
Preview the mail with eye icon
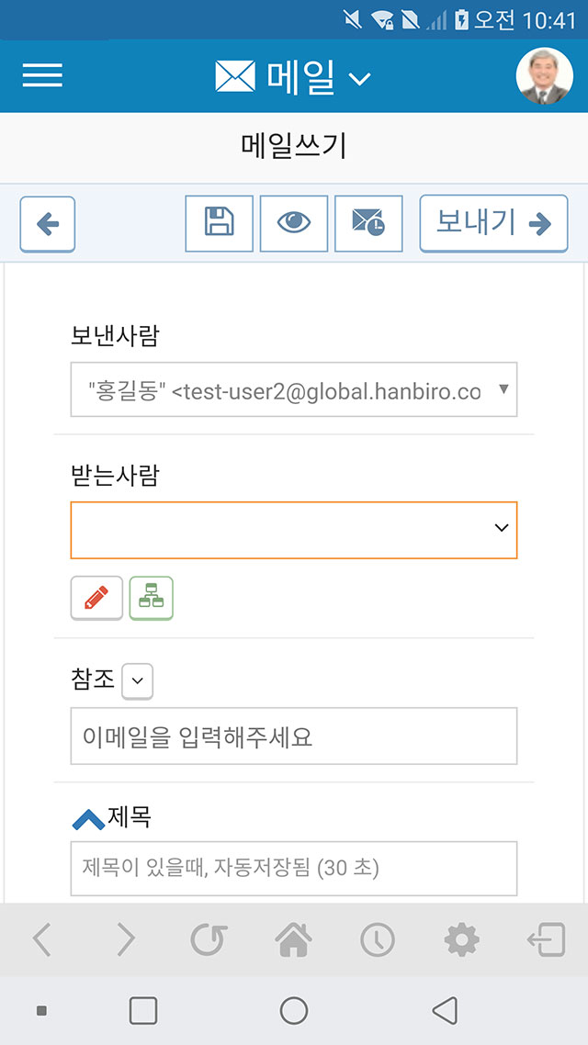294,223
